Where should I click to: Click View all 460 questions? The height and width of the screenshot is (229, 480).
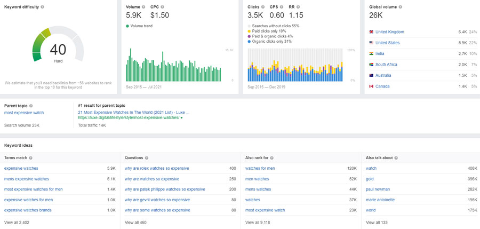pos(135,222)
